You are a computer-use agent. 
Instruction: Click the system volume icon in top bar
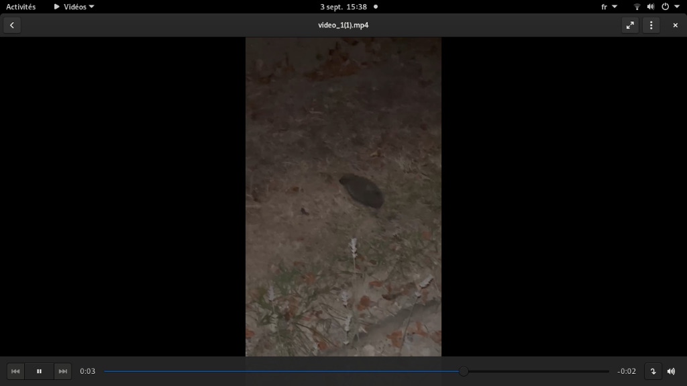click(650, 7)
